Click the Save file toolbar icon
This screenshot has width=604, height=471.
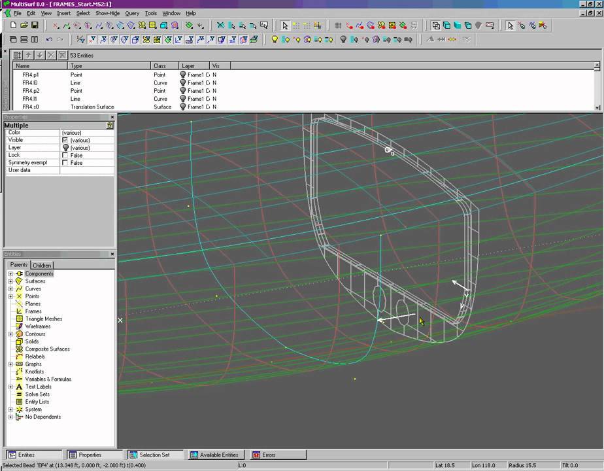(x=35, y=26)
